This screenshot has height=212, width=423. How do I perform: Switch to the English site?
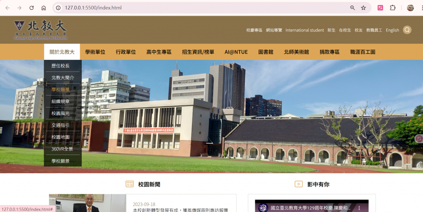(392, 30)
